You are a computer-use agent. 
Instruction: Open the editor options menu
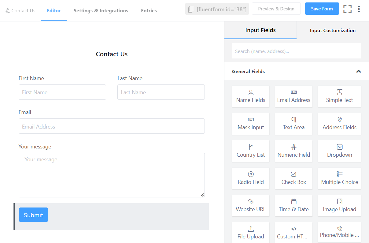point(359,9)
